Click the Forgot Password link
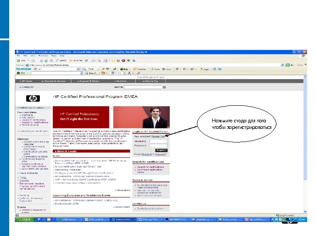Image resolution: width=315 pixels, height=236 pixels. click(x=160, y=154)
